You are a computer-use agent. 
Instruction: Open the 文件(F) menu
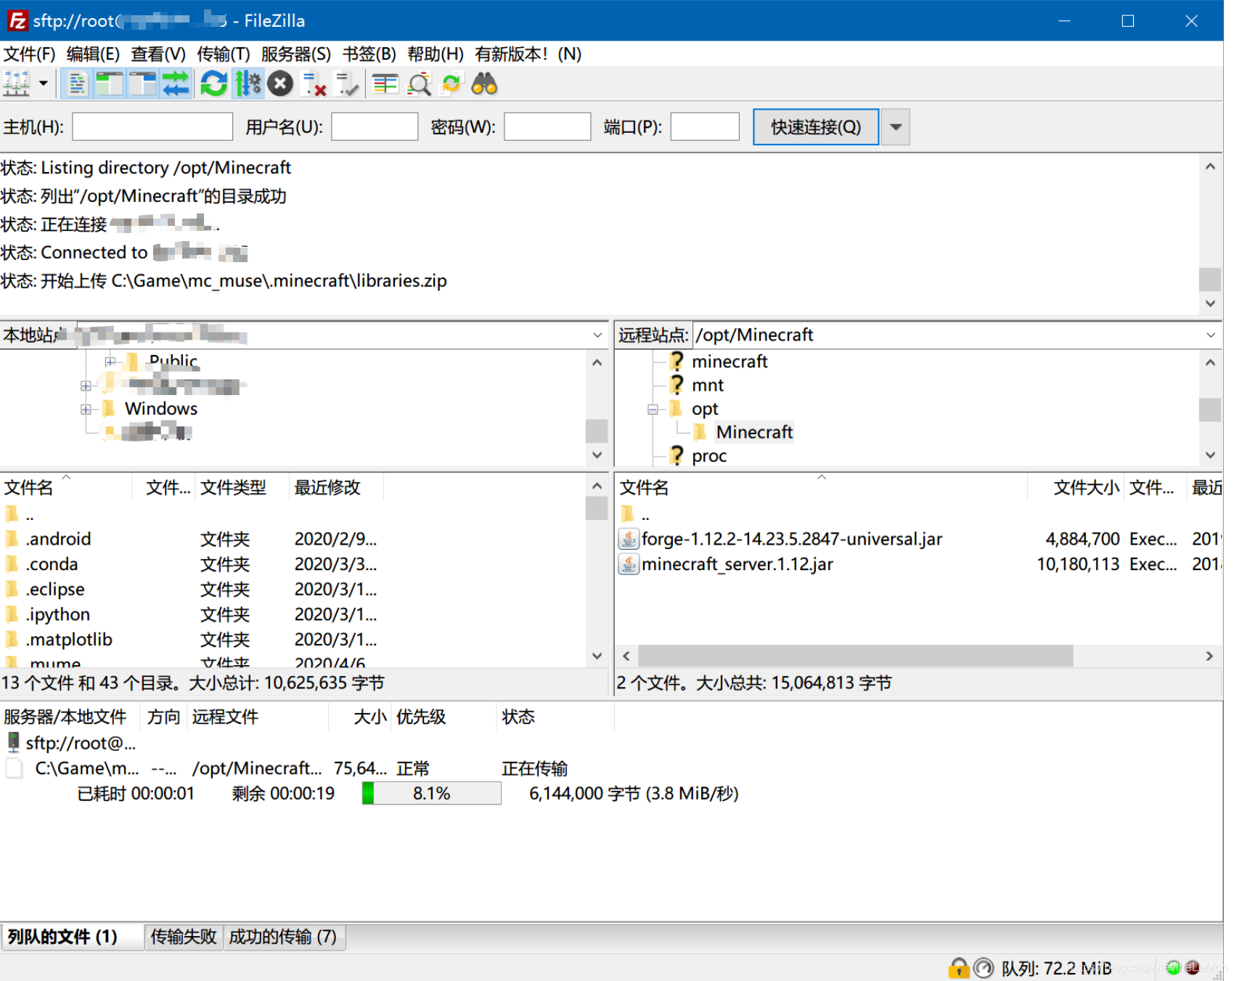click(30, 54)
